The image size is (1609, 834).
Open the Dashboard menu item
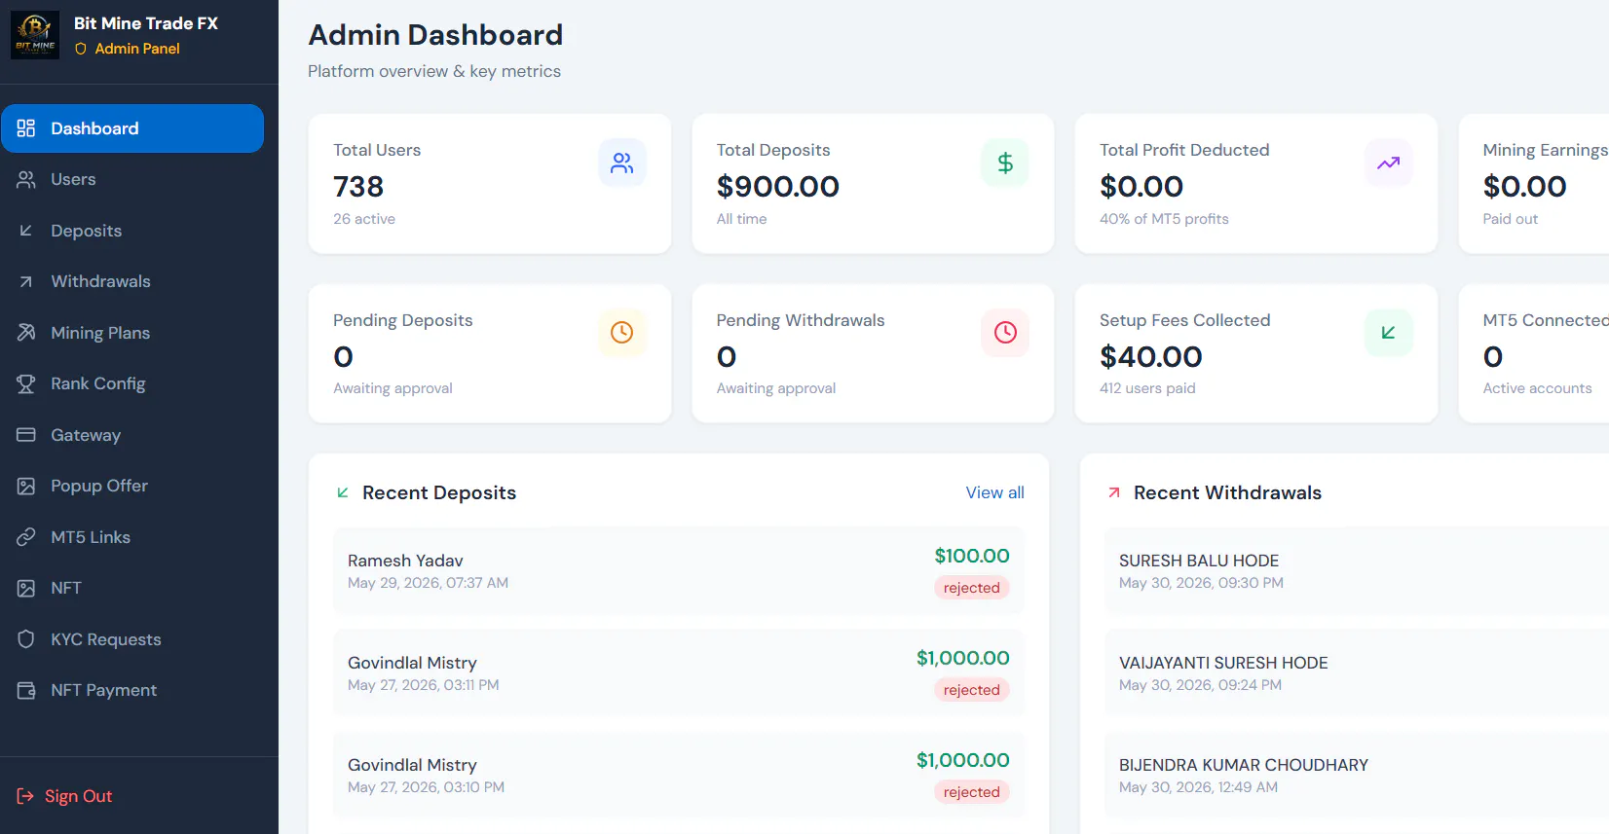132,128
